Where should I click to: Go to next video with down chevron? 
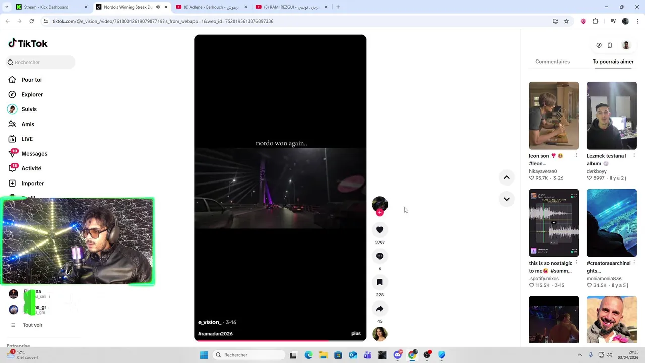coord(507,199)
